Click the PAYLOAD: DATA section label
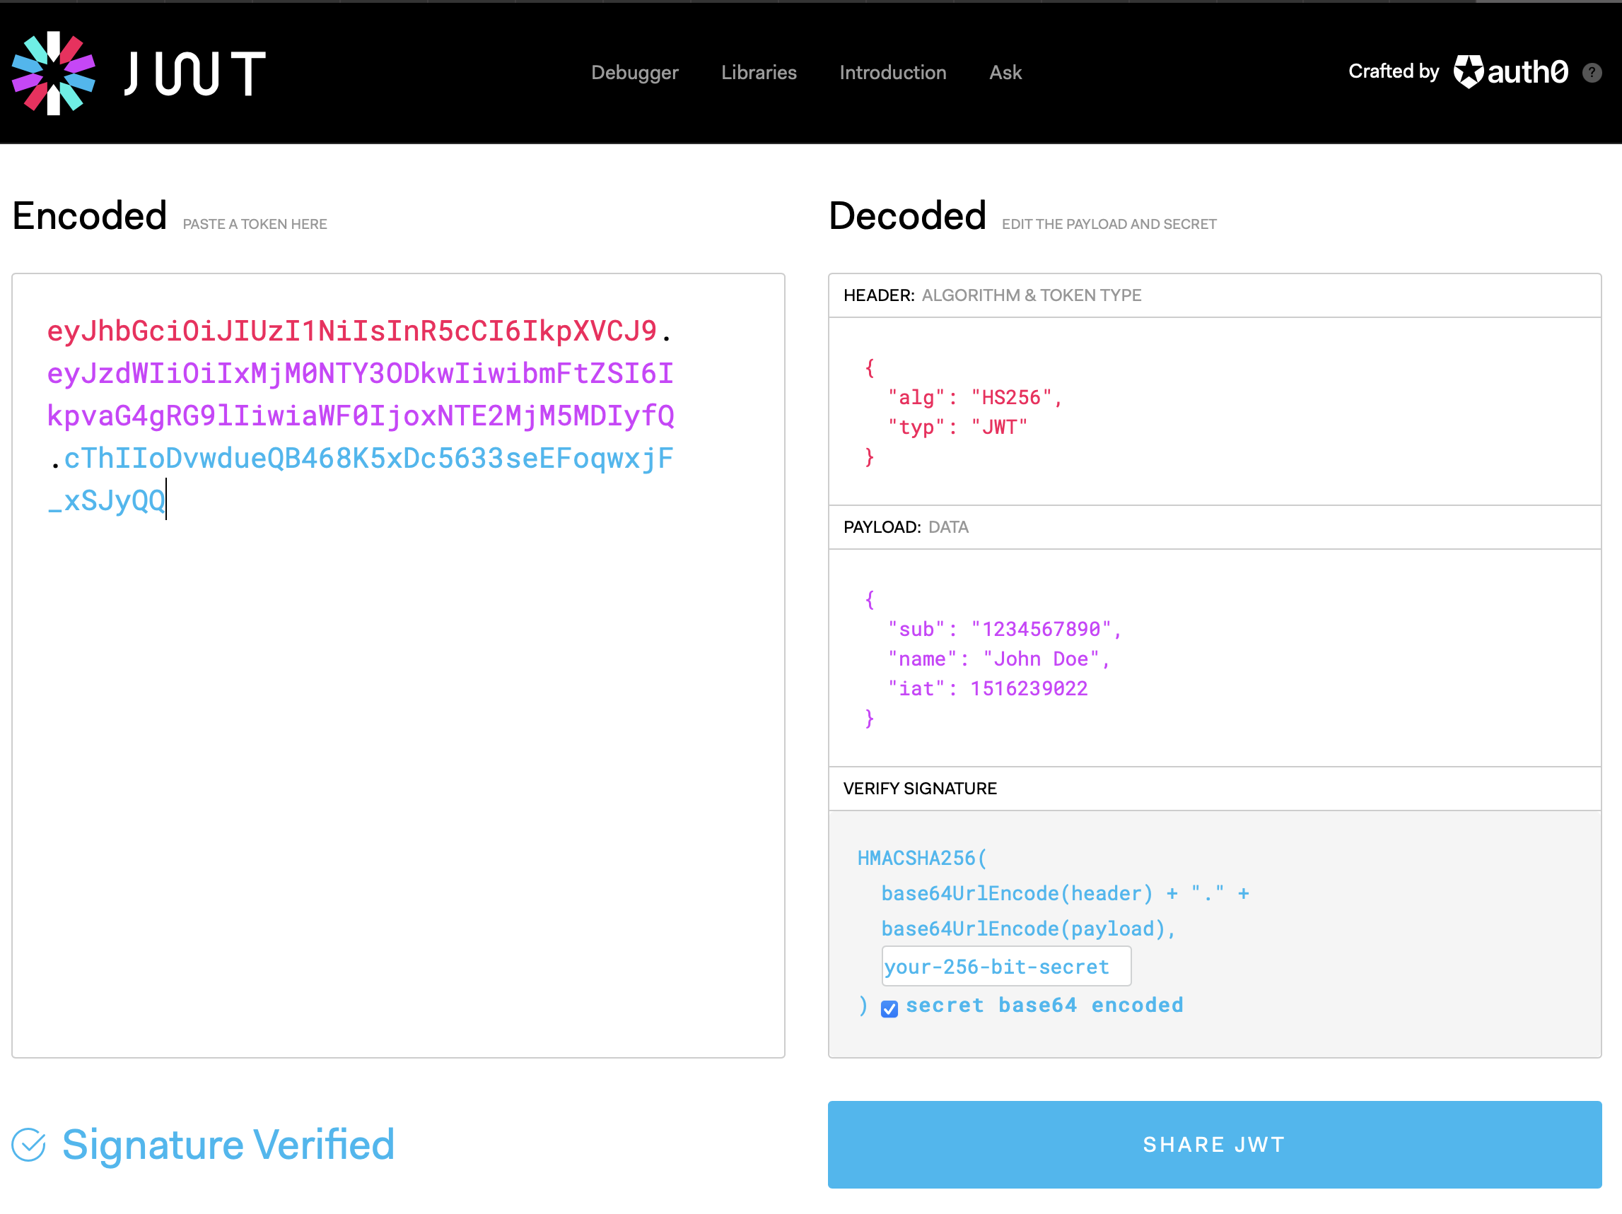 pos(906,528)
